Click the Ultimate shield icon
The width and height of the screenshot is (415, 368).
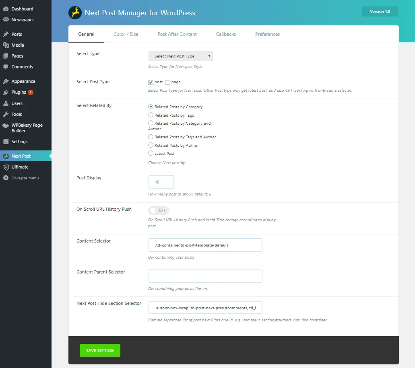6,167
